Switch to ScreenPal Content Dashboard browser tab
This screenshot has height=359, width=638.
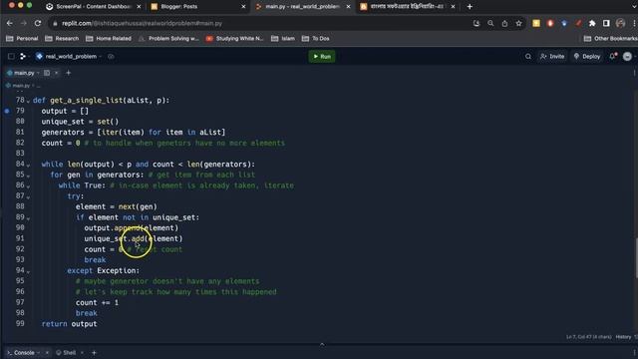tap(89, 7)
